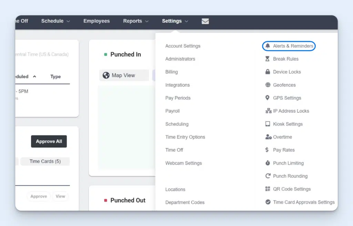Viewport: 353px width, 226px height.
Task: Click the GPS Settings map pin icon
Action: [x=268, y=98]
